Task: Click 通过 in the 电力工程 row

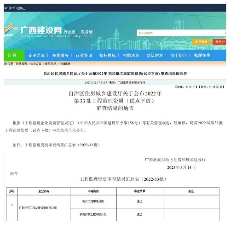Action: (x=140, y=201)
